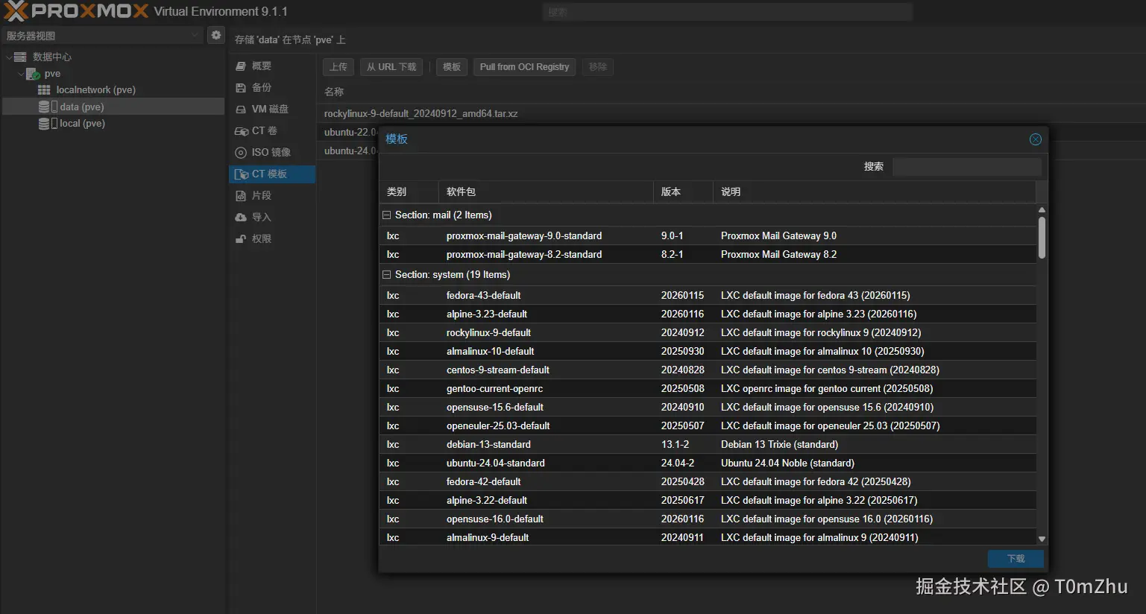The height and width of the screenshot is (614, 1146).
Task: Close the 模板 dialog
Action: [x=1036, y=139]
